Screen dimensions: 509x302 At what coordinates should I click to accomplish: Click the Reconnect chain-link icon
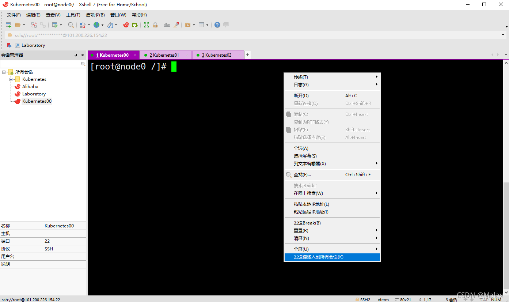pyautogui.click(x=43, y=25)
